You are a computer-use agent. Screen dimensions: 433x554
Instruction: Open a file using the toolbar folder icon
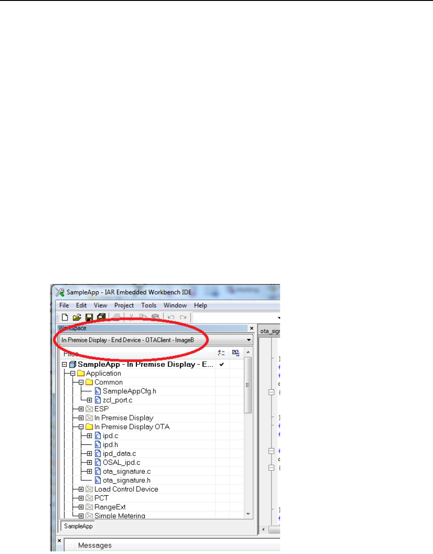click(x=77, y=317)
